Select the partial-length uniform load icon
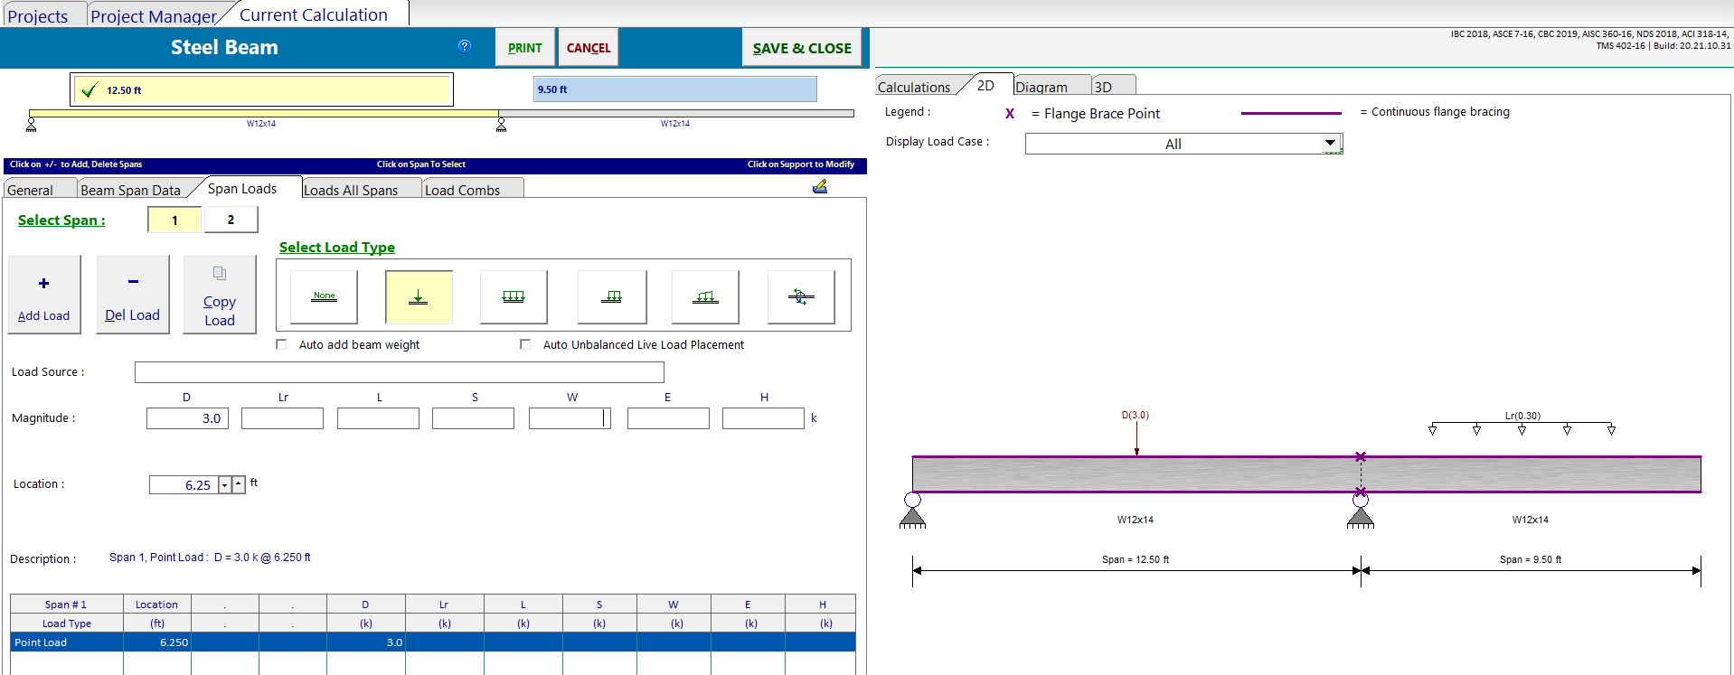This screenshot has height=675, width=1734. click(x=612, y=297)
